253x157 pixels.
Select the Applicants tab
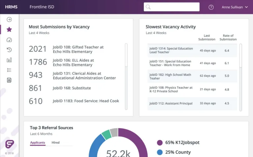click(38, 143)
